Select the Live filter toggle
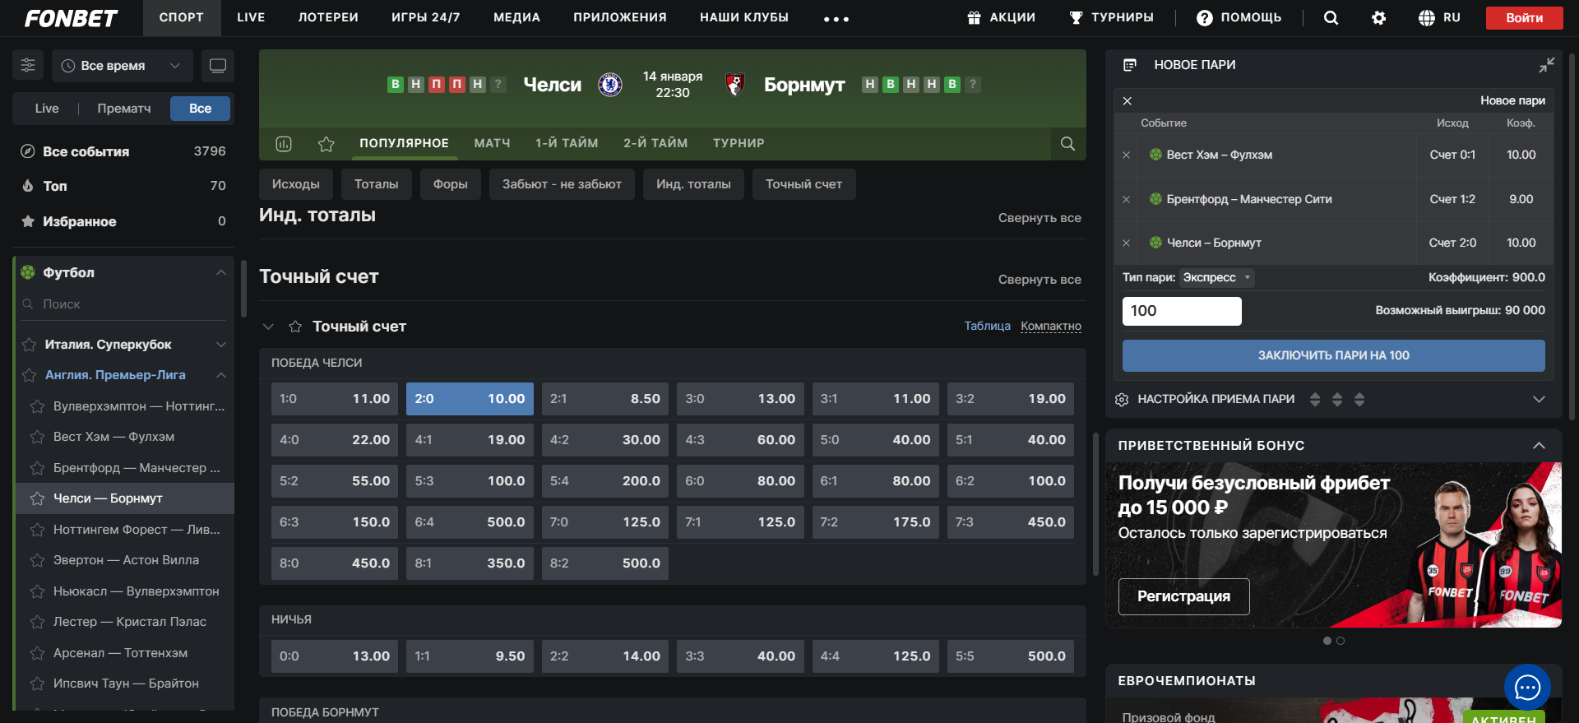 tap(47, 109)
